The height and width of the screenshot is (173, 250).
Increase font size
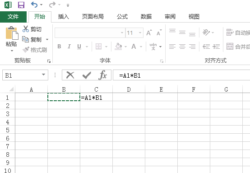click(149, 33)
